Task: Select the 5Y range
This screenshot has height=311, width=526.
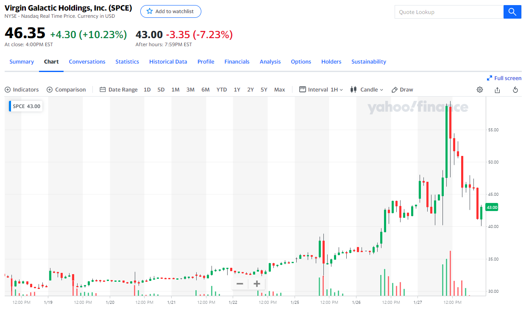Action: (x=264, y=90)
